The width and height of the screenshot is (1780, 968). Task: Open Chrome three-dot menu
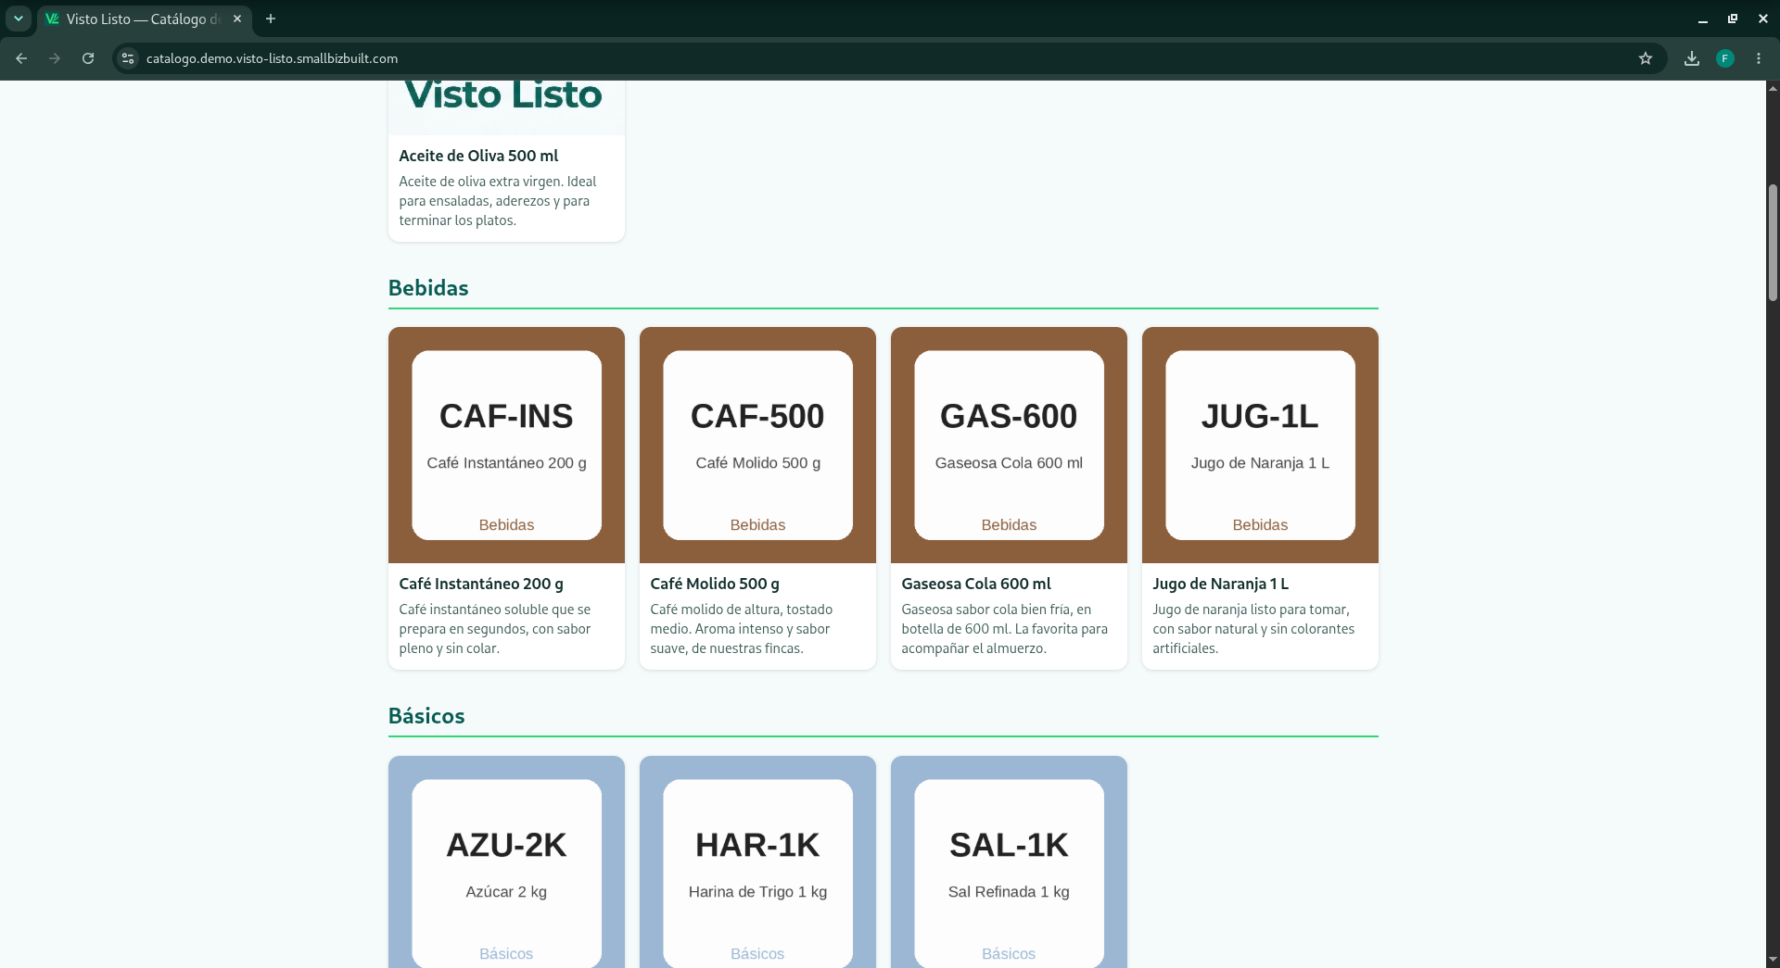pos(1759,58)
